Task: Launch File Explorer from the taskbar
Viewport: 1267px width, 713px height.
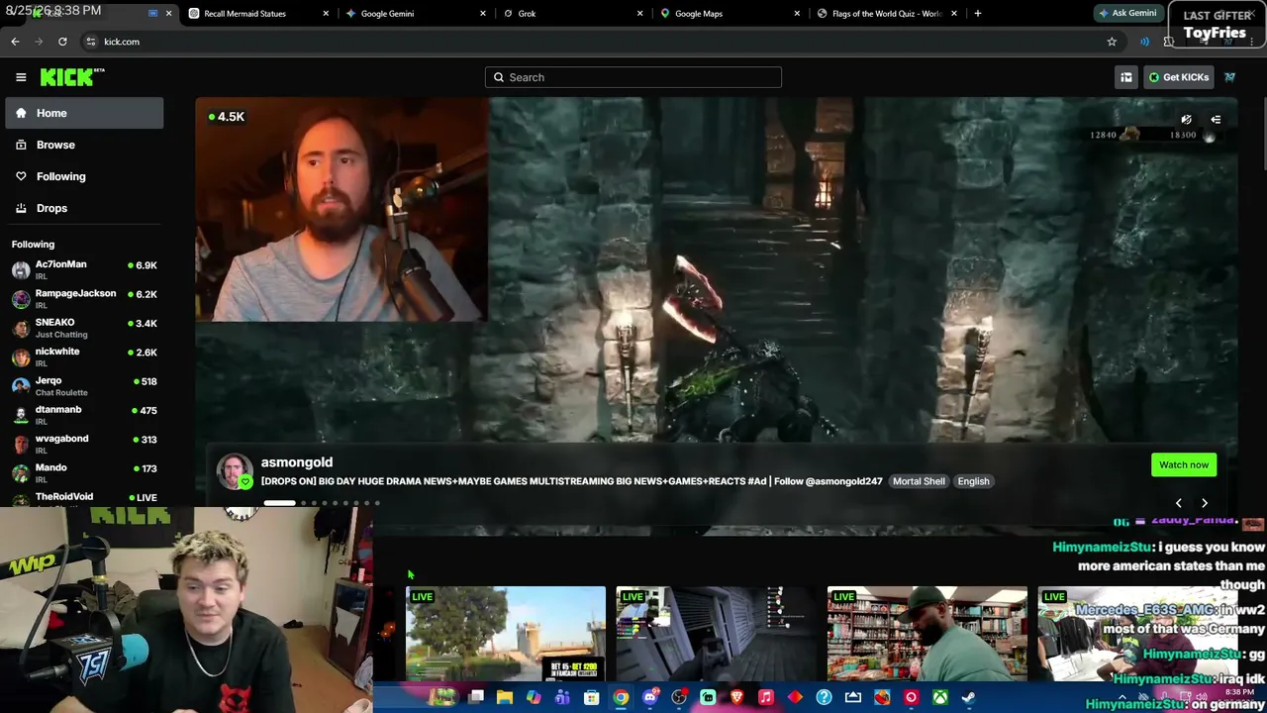Action: [505, 697]
